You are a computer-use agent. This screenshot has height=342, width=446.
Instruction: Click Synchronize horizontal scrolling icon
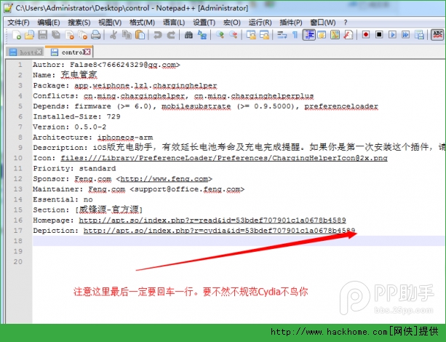[264, 35]
